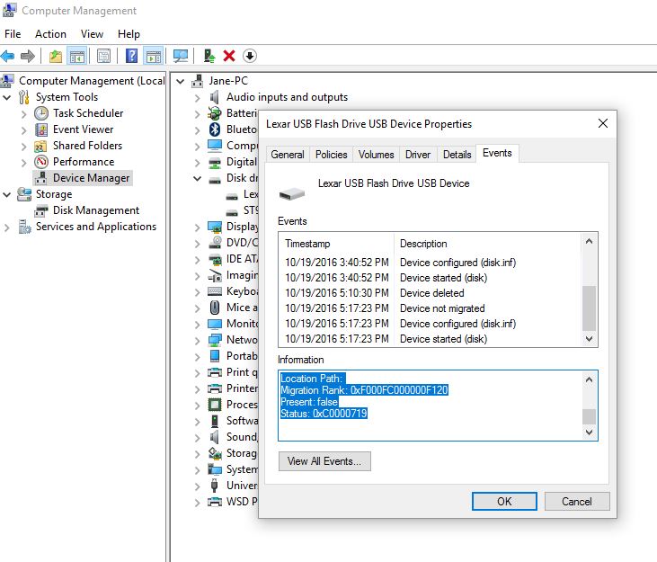Click the Batteries category icon
This screenshot has width=657, height=562.
[x=215, y=113]
